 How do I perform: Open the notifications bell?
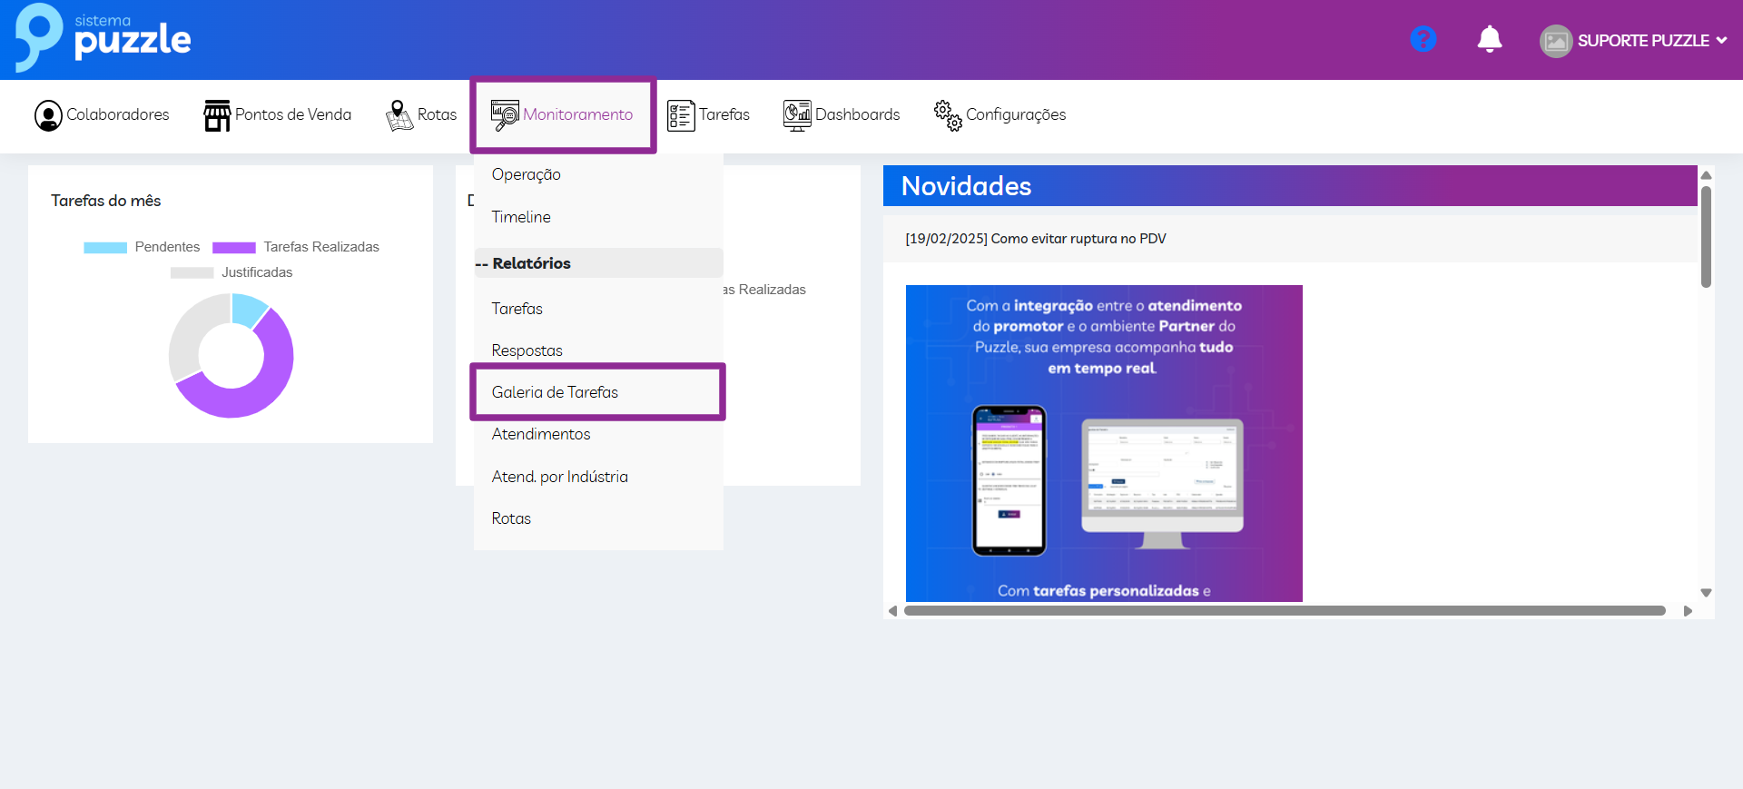click(x=1489, y=39)
